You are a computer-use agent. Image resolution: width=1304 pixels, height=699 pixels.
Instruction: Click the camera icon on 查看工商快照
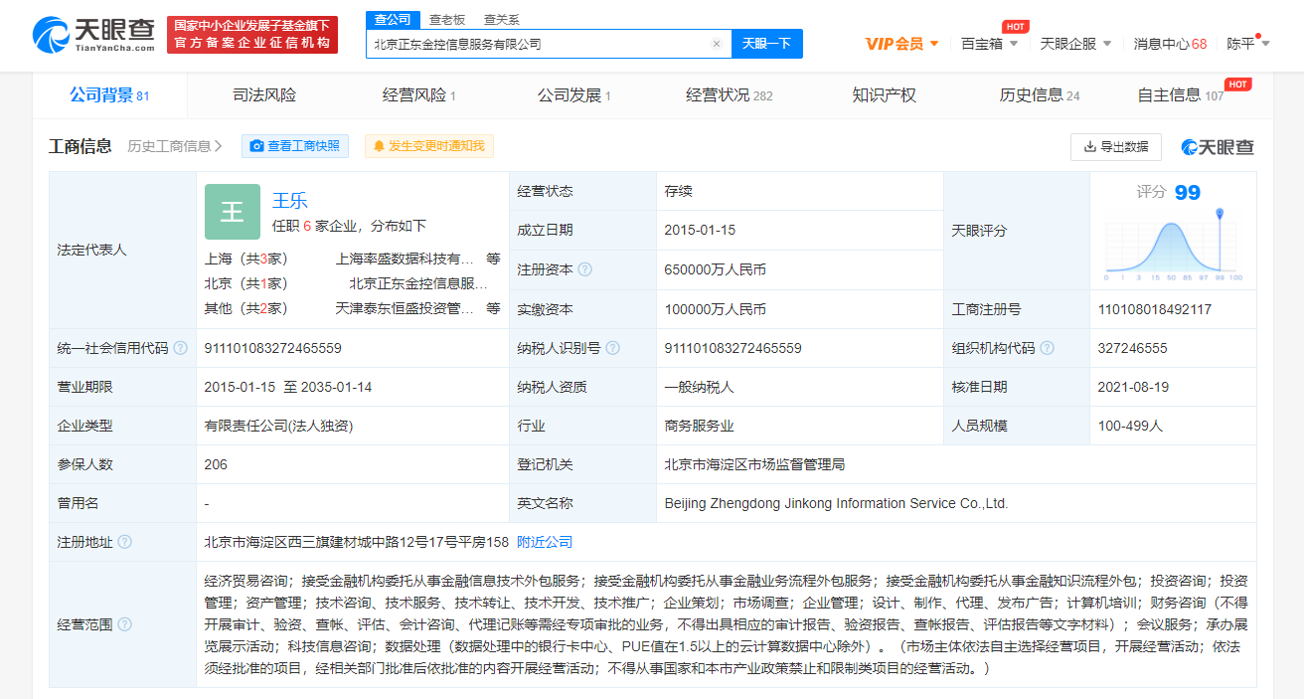257,146
